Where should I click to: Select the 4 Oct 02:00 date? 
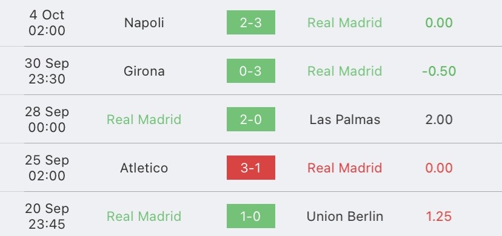tap(47, 22)
